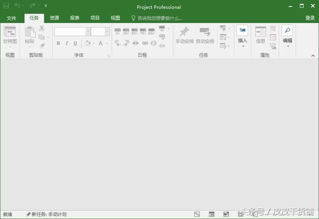Open the font name combo box dropdown
319x219 pixels.
88,31
